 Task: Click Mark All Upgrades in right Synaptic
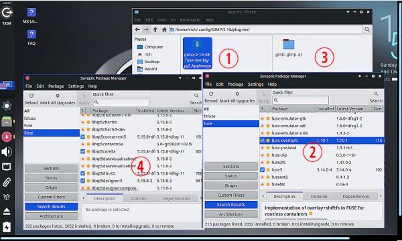pyautogui.click(x=237, y=97)
